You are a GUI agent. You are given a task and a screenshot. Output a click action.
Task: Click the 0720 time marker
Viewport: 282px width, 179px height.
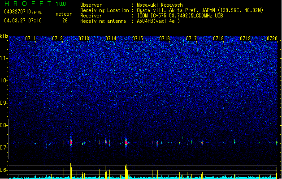click(272, 38)
